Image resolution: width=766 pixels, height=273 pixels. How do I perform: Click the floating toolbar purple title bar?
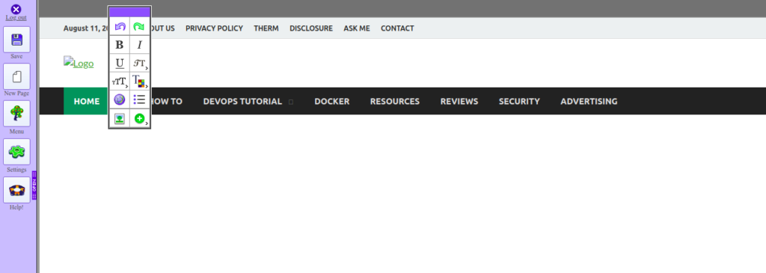coord(129,12)
